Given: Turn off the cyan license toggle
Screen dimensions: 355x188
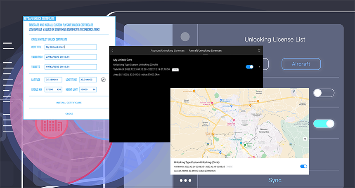Looking at the screenshot, I should point(324,123).
